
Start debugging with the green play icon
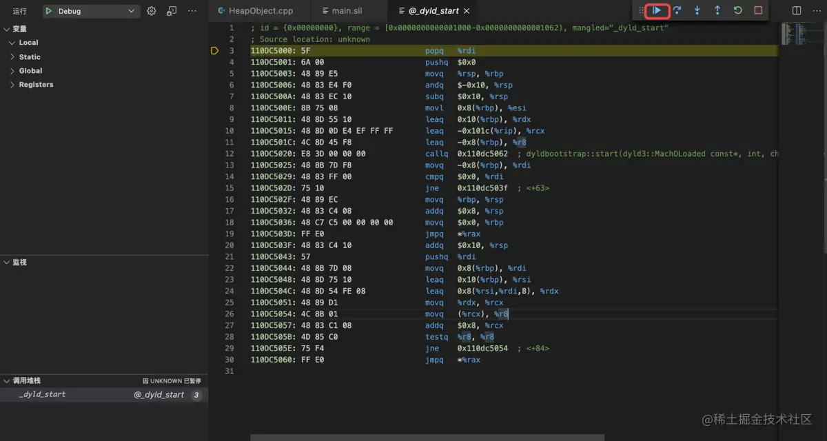tap(49, 11)
